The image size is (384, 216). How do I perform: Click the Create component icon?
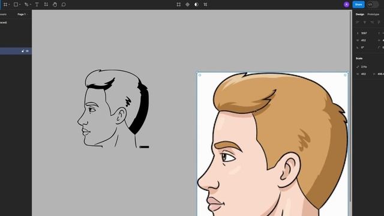(187, 4)
